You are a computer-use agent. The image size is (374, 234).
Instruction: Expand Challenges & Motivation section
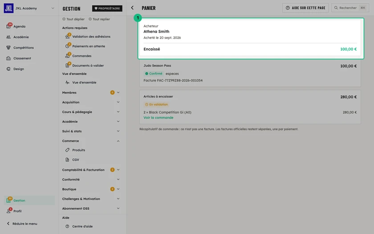pyautogui.click(x=118, y=199)
